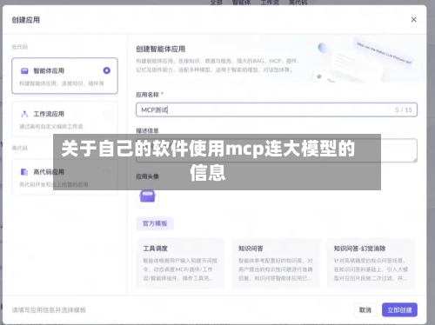This screenshot has height=325, width=435.
Task: Choose the 知识问答-幻觉消除 template card
Action: coord(371,263)
